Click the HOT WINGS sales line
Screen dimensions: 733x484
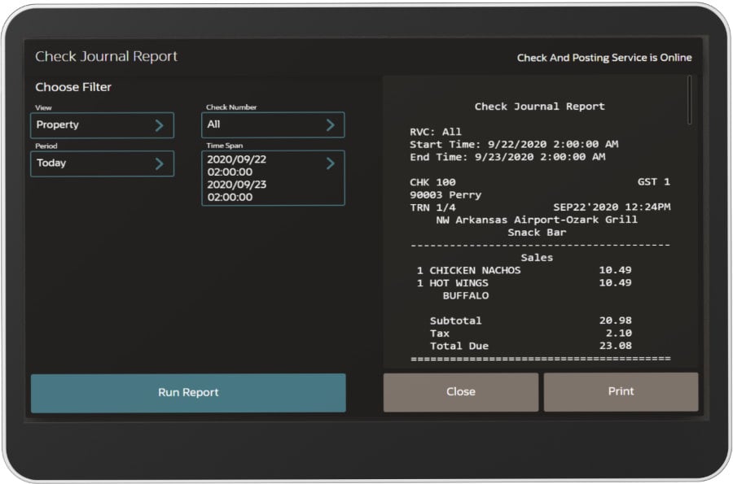[x=524, y=283]
